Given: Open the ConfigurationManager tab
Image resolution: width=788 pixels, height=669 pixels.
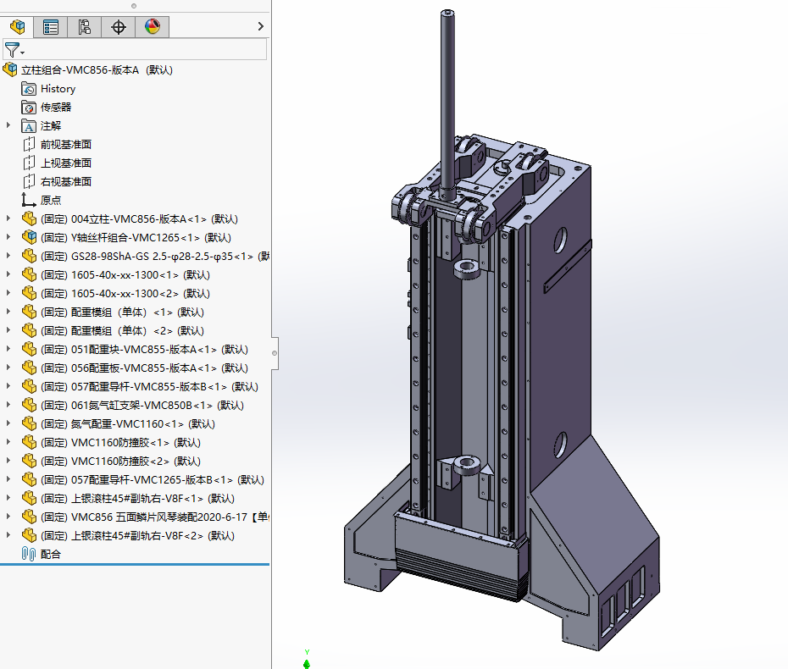Looking at the screenshot, I should (x=85, y=26).
